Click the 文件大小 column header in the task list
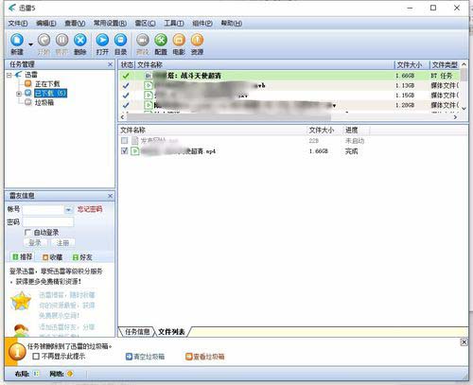 [x=409, y=65]
